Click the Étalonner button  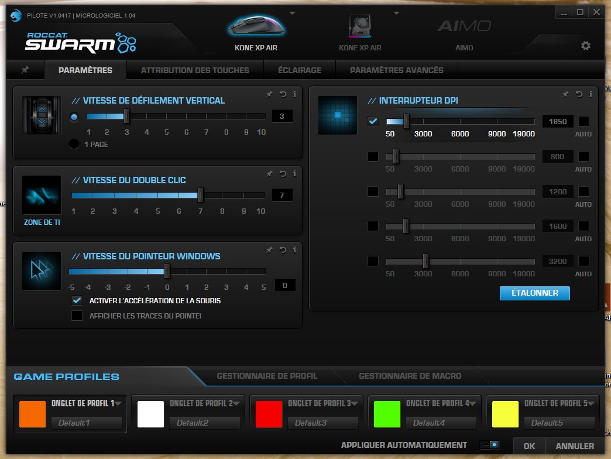[x=534, y=293]
